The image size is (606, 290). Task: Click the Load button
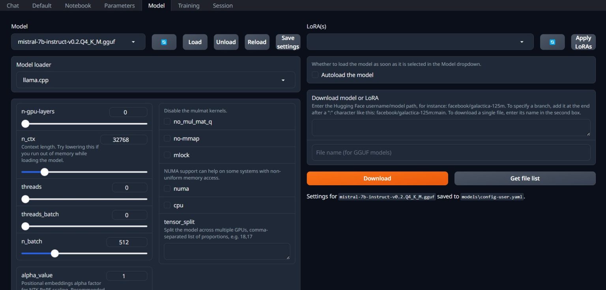pos(195,42)
